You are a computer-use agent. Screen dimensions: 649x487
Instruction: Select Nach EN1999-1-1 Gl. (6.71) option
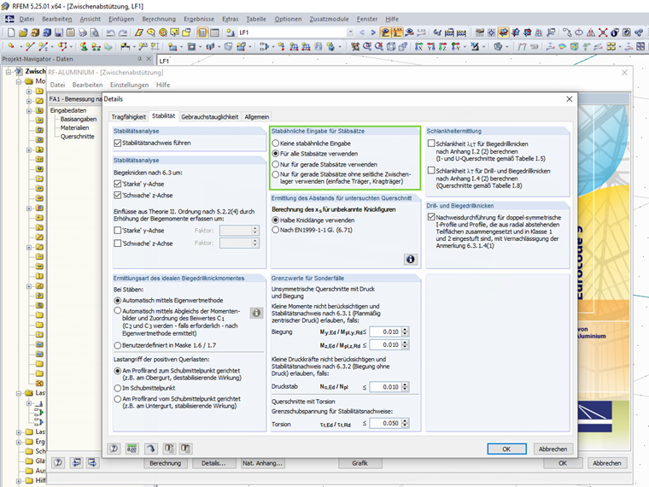[275, 230]
